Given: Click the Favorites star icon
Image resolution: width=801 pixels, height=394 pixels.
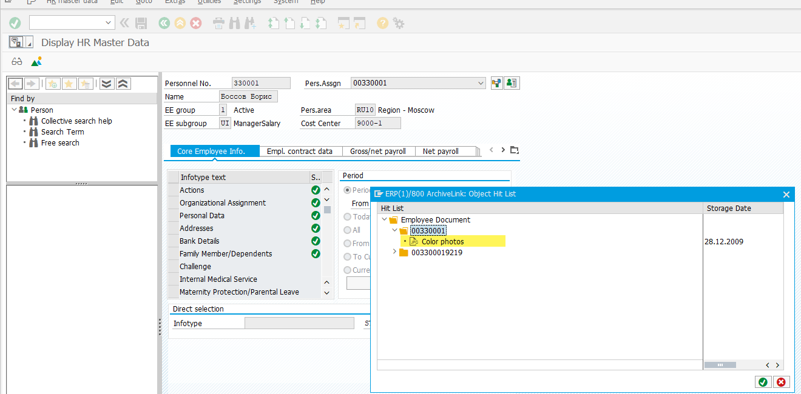Looking at the screenshot, I should pyautogui.click(x=69, y=84).
